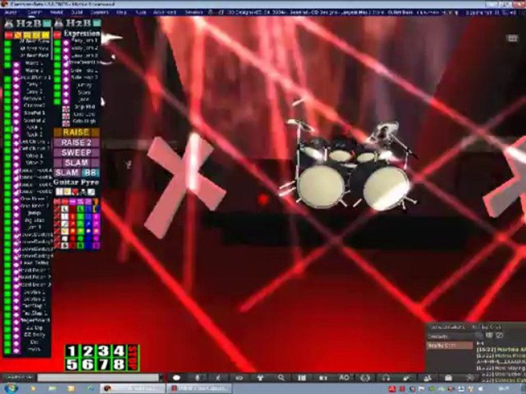Open the Developer menu
This screenshot has height=394, width=526.
pyautogui.click(x=194, y=13)
